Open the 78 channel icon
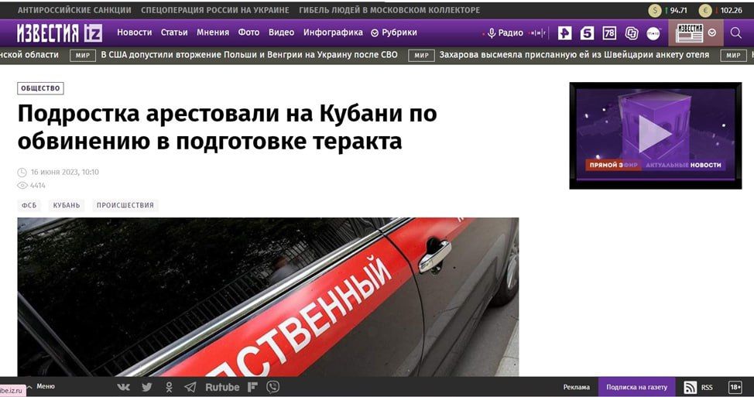 coord(609,33)
